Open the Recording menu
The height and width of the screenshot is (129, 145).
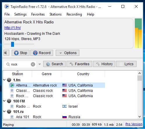[74, 14]
